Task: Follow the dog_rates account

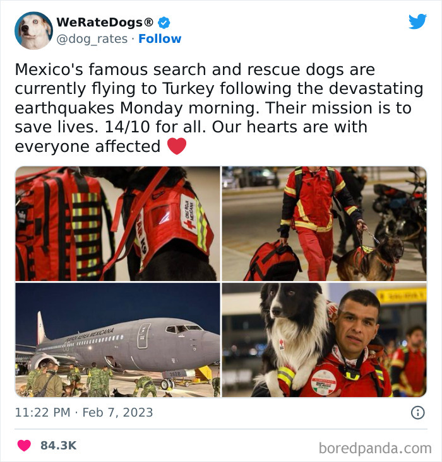Action: [160, 38]
